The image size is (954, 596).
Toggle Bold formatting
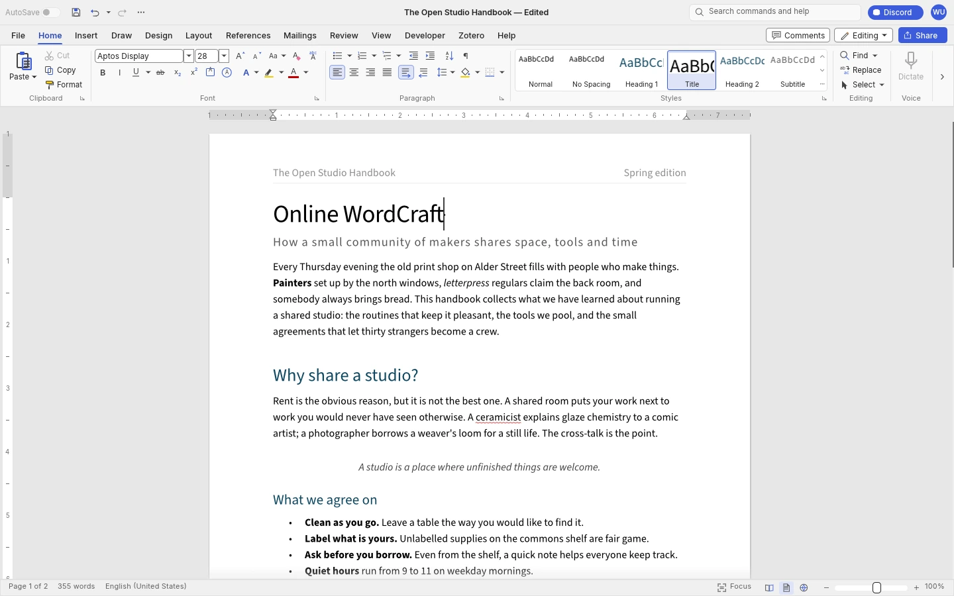point(103,72)
